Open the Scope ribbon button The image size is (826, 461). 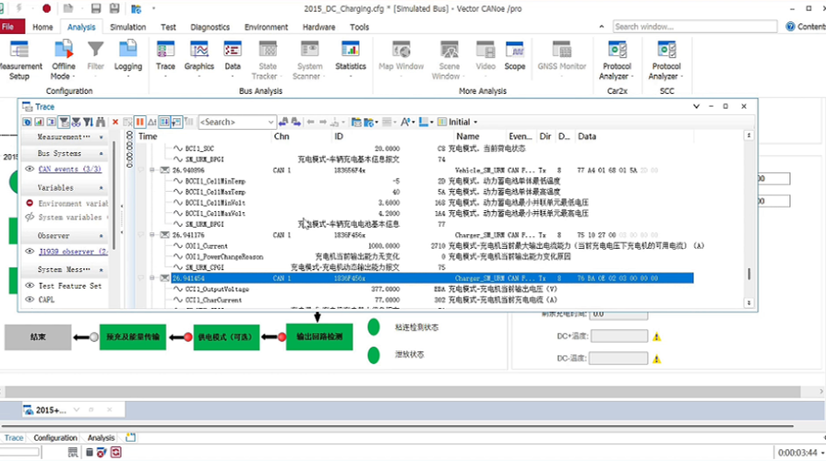tap(515, 57)
